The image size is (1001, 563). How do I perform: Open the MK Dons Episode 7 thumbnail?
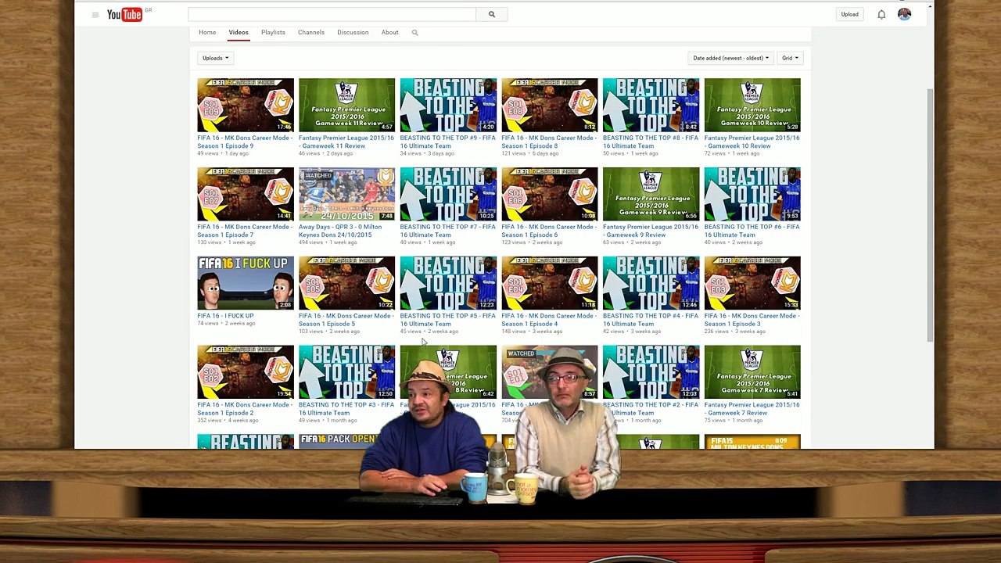(x=246, y=194)
